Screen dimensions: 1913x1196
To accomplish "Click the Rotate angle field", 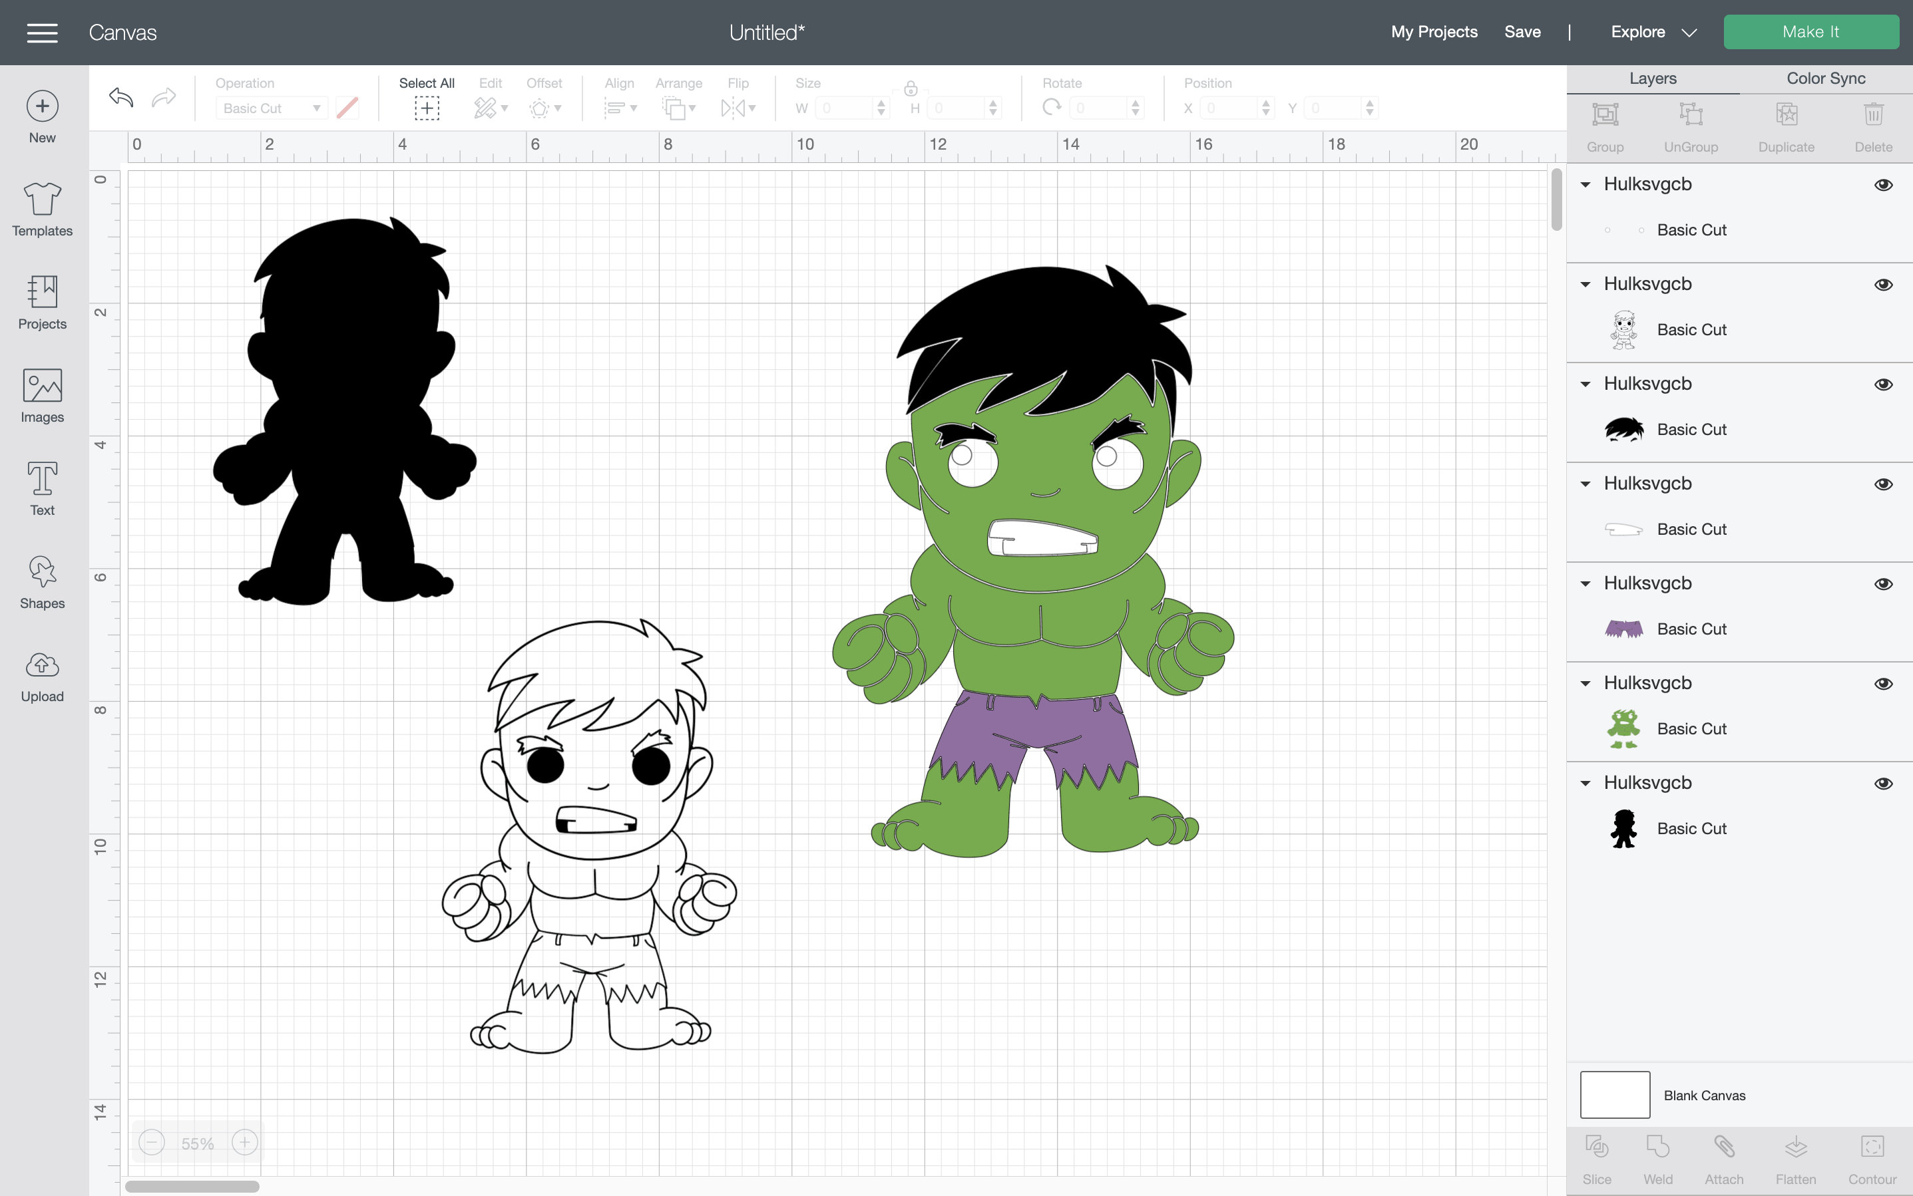I will [x=1106, y=108].
